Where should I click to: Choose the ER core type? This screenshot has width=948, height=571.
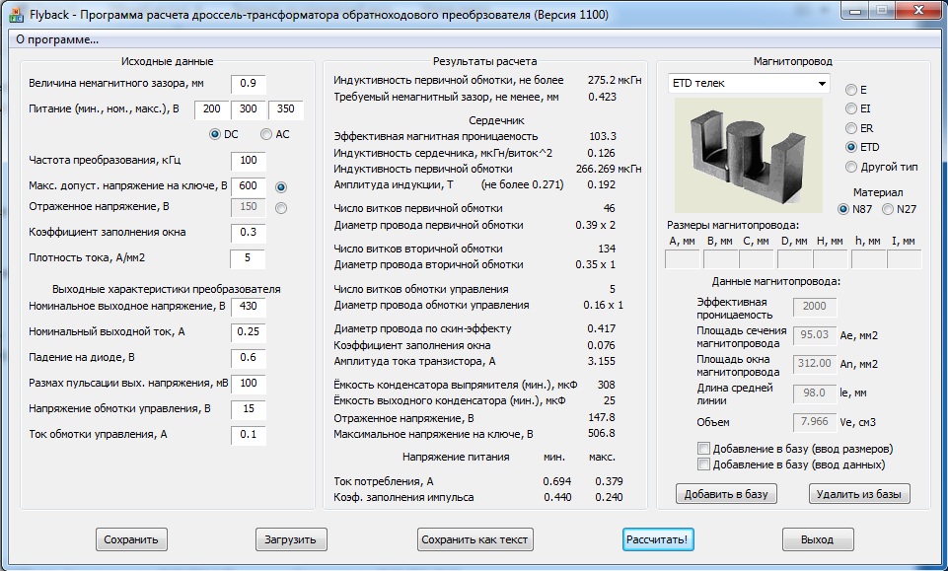click(852, 128)
